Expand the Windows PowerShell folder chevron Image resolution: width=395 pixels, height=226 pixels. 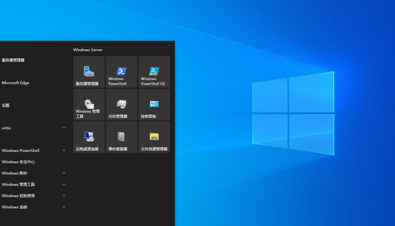64,150
